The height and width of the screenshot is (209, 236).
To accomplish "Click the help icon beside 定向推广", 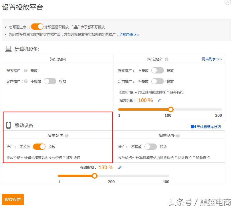I will pyautogui.click(x=26, y=81).
